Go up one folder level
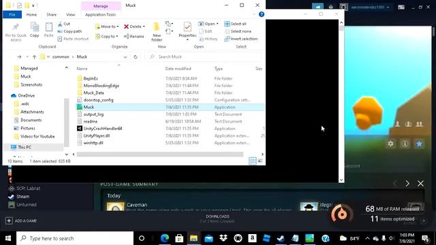This screenshot has height=245, width=436. pyautogui.click(x=34, y=56)
